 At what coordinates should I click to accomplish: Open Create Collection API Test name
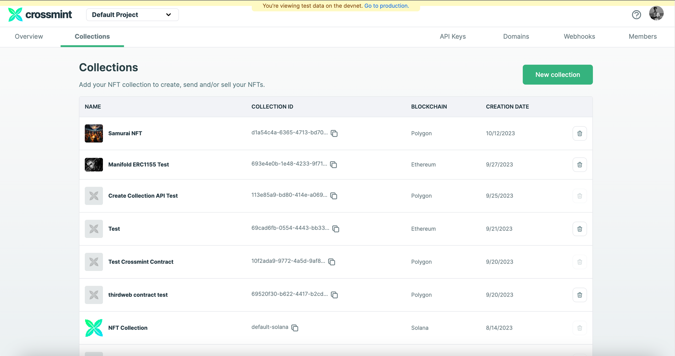[x=143, y=196]
